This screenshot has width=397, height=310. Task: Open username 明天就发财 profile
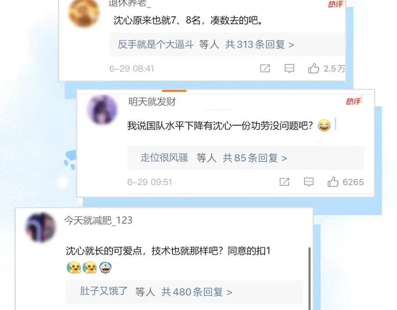click(152, 102)
